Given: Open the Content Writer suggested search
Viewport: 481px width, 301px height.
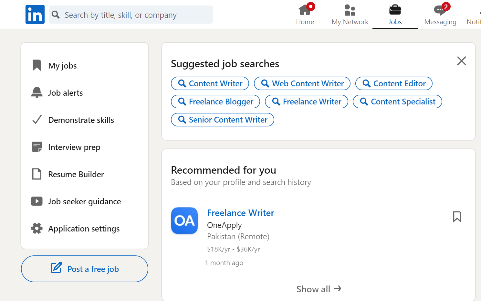Looking at the screenshot, I should [x=210, y=83].
